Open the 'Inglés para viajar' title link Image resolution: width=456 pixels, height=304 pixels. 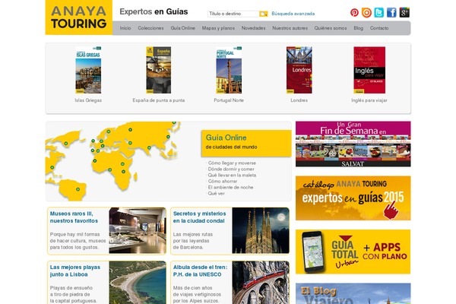369,100
